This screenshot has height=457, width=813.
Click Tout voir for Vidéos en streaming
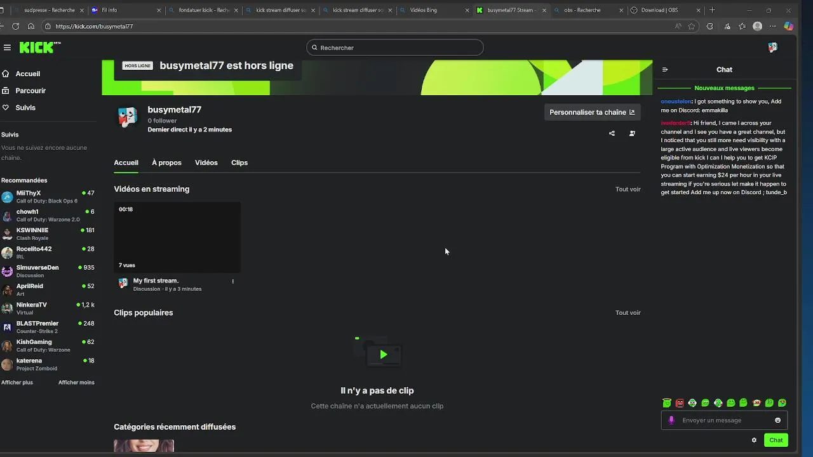pyautogui.click(x=628, y=189)
